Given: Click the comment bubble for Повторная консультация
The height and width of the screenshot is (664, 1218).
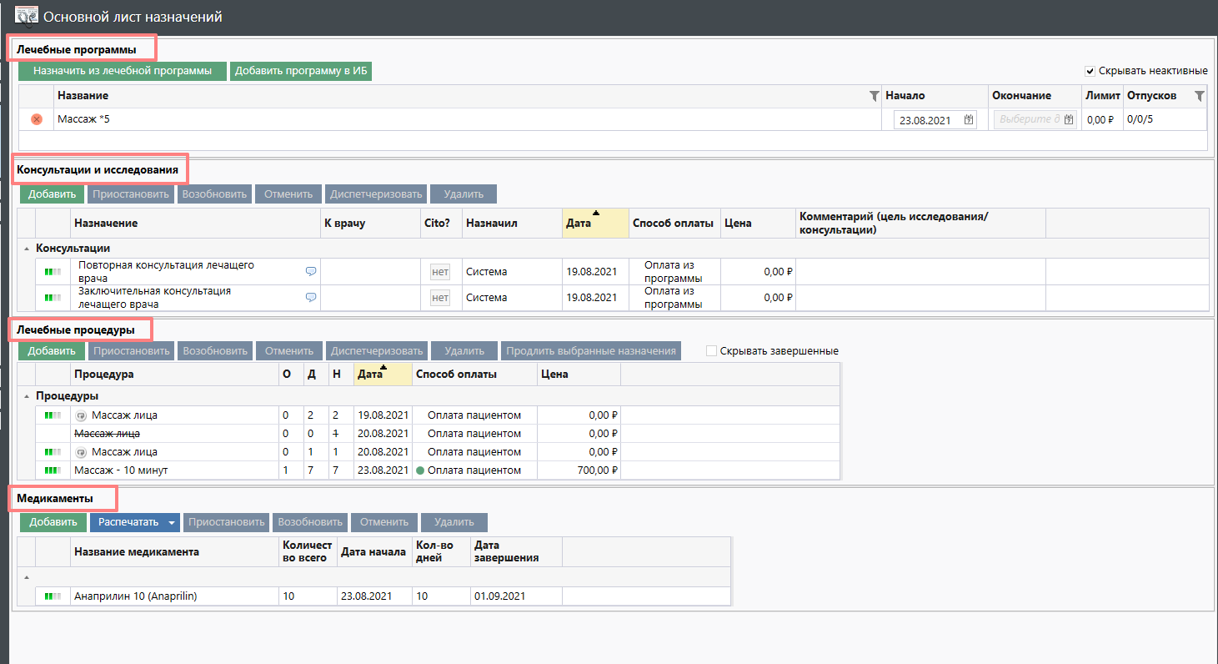Looking at the screenshot, I should [311, 271].
